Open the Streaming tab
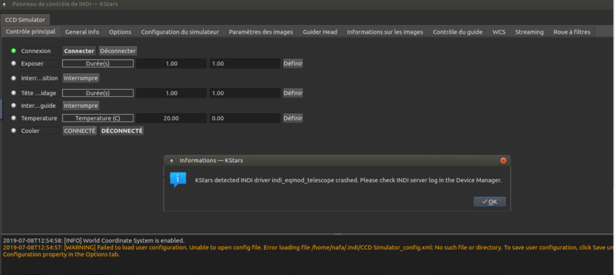This screenshot has height=275, width=615. 530,32
